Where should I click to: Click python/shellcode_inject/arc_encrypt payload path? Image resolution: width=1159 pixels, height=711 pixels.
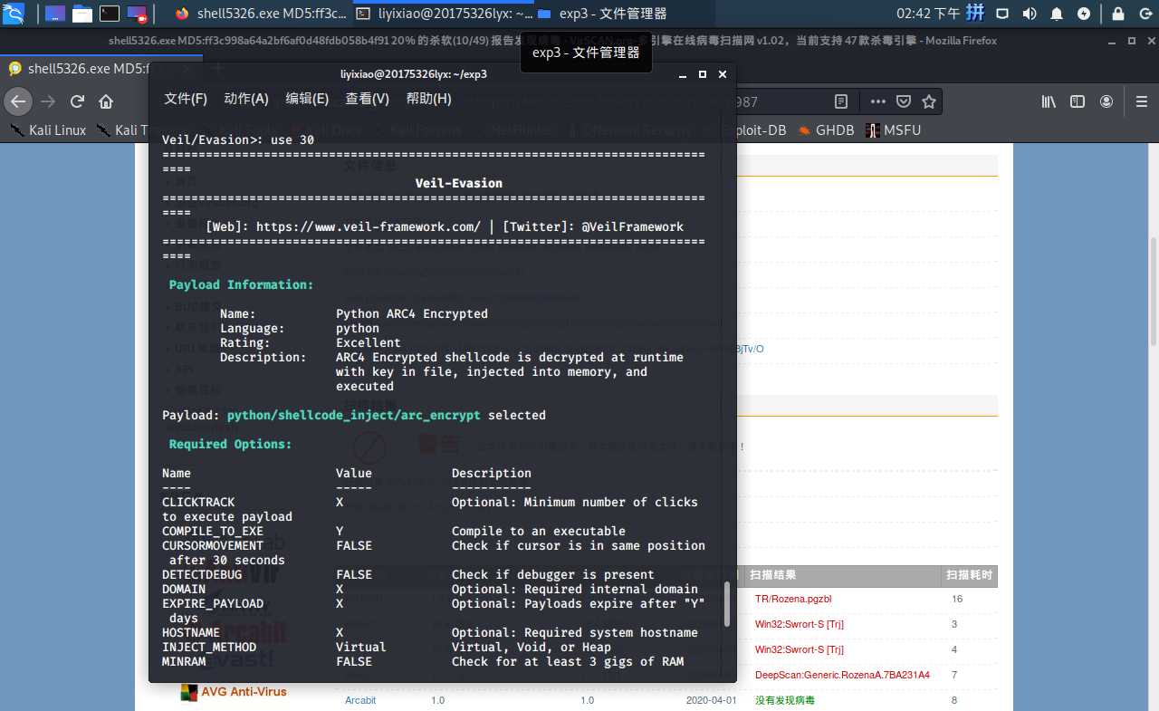354,415
